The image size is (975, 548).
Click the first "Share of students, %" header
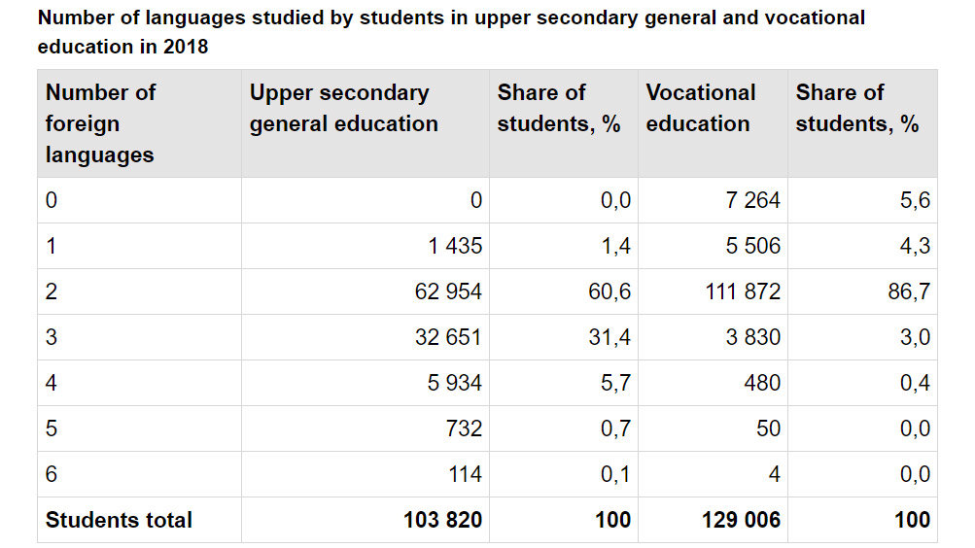click(558, 108)
